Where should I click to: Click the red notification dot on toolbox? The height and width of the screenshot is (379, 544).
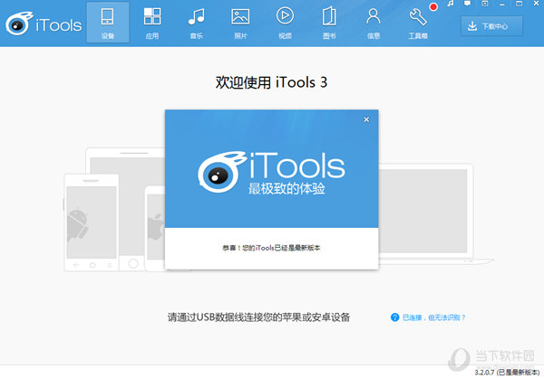(x=433, y=7)
